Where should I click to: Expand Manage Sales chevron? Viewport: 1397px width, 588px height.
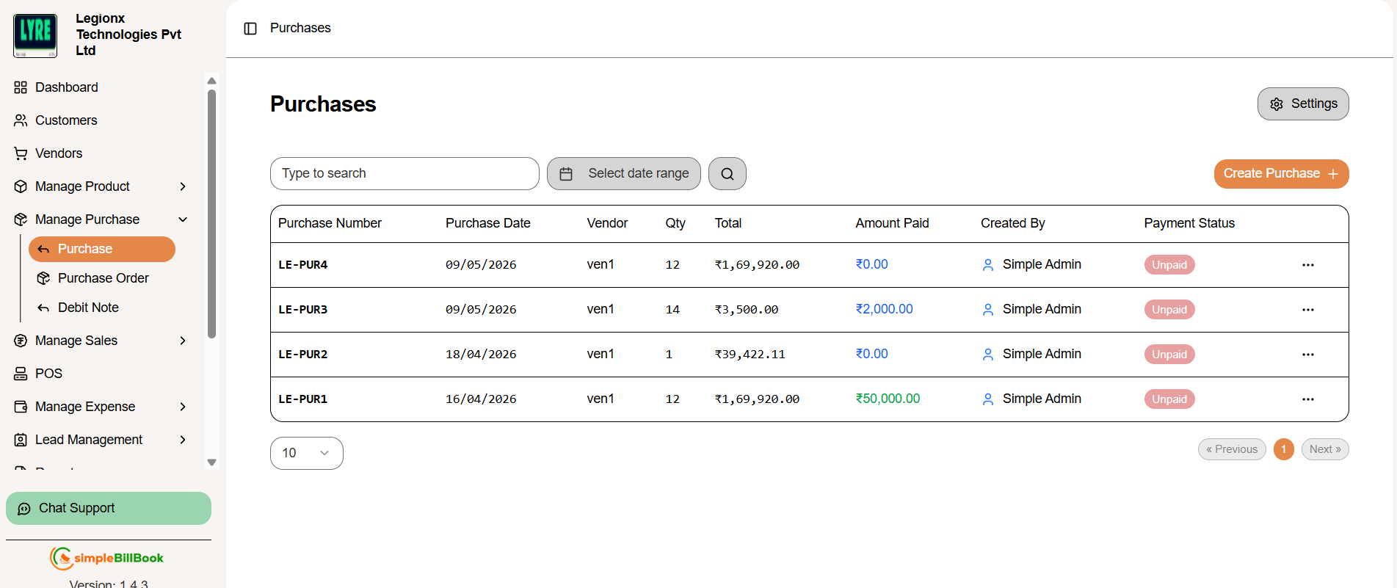tap(183, 341)
